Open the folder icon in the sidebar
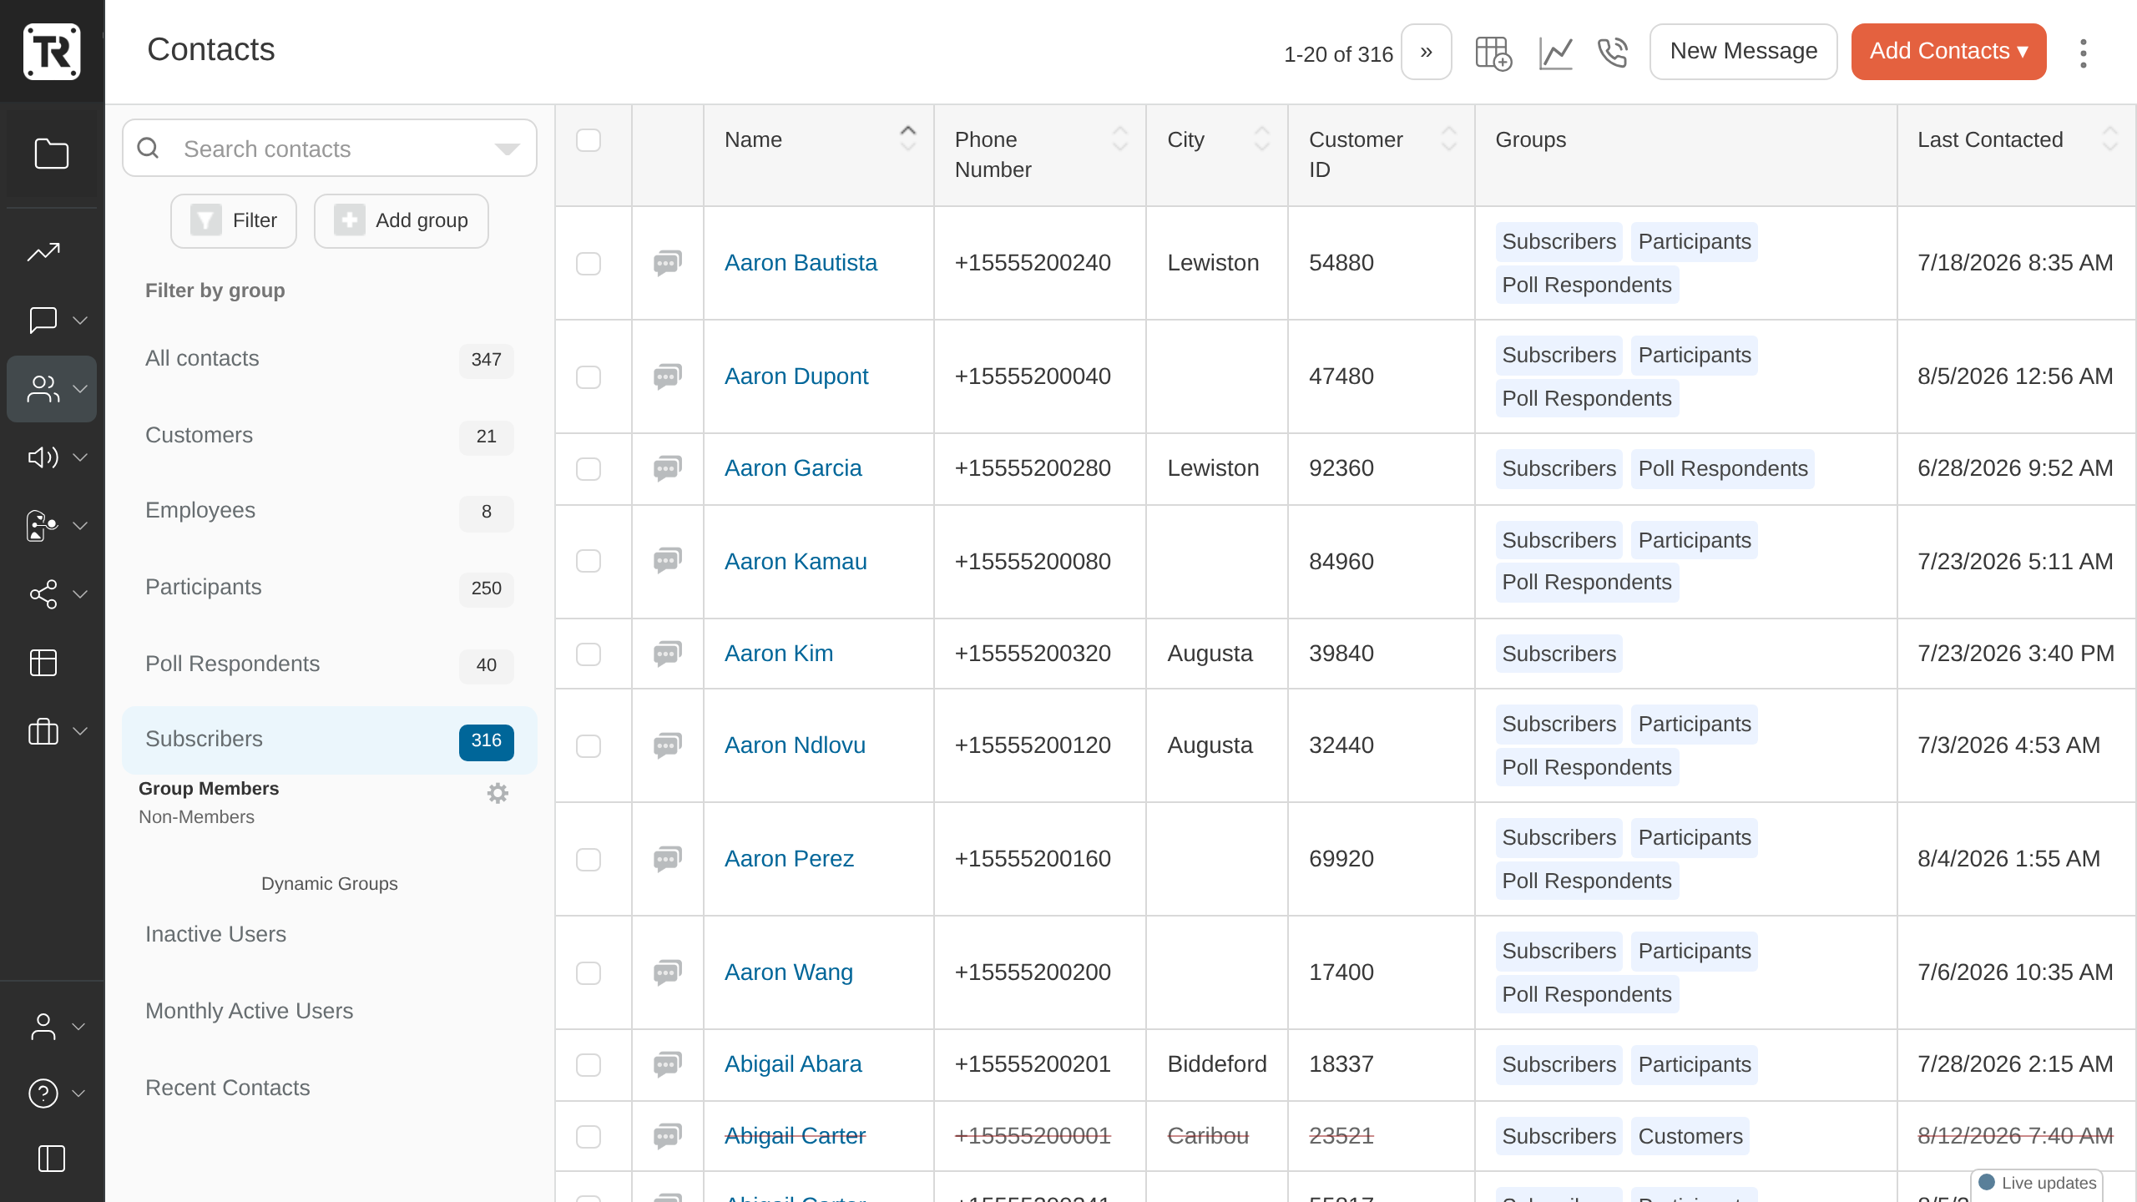2137x1202 pixels. [x=51, y=154]
